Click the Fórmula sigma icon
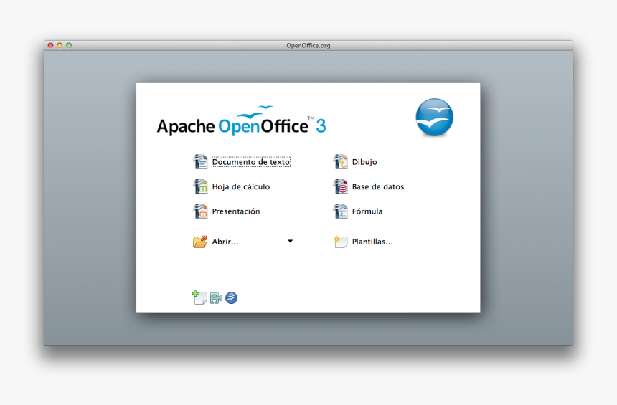The image size is (617, 405). [340, 211]
